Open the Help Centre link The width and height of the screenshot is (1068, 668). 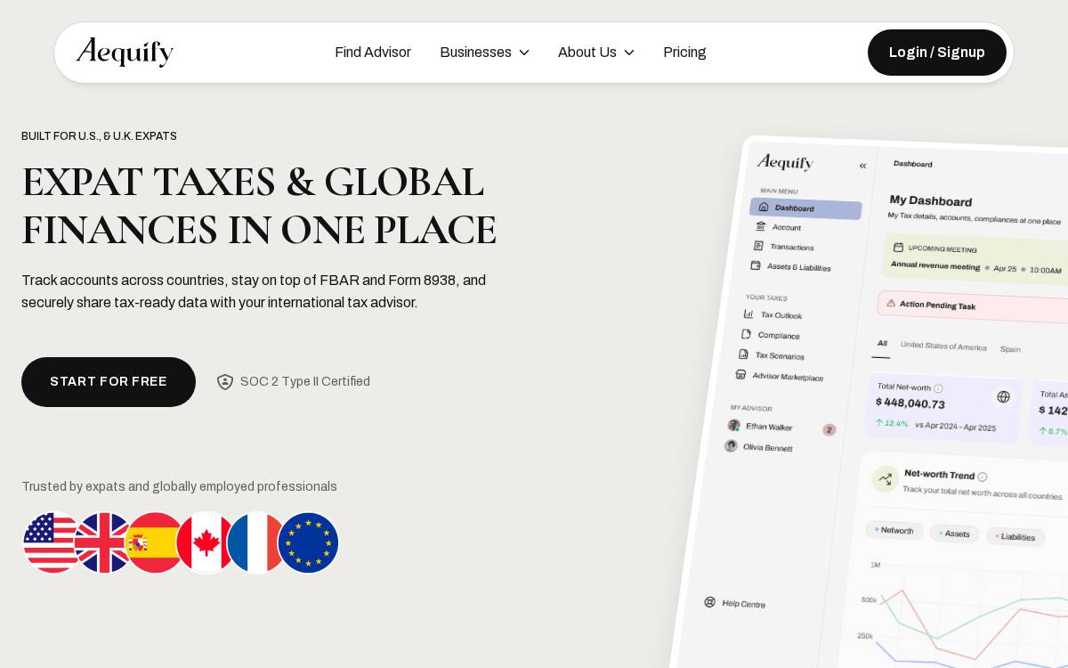pyautogui.click(x=734, y=603)
